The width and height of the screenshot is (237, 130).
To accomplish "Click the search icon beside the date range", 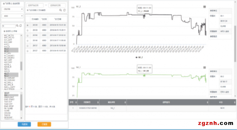I will click(x=60, y=10).
